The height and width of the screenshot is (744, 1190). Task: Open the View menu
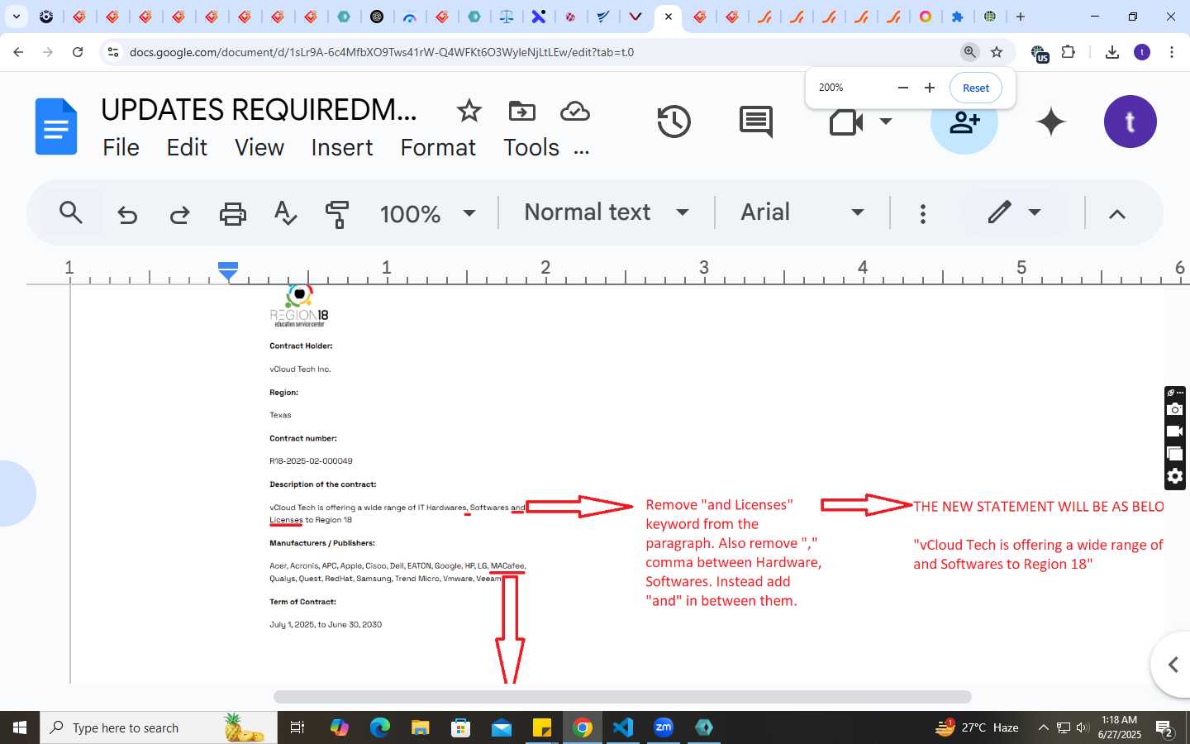tap(259, 147)
